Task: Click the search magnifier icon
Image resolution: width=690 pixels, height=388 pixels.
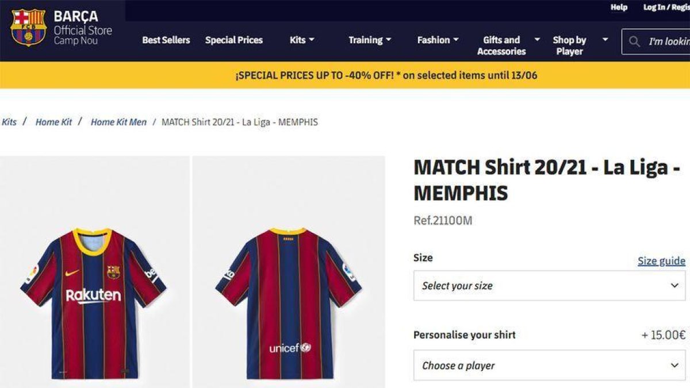Action: pyautogui.click(x=634, y=41)
